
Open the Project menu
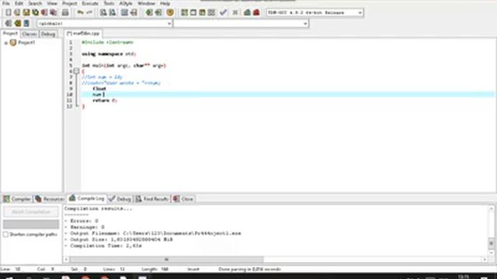[69, 3]
